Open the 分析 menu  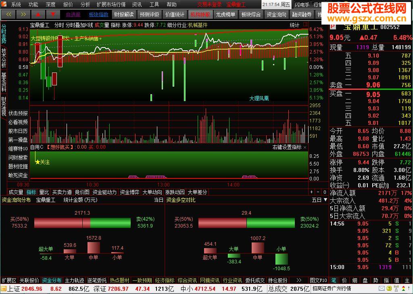pyautogui.click(x=86, y=4)
